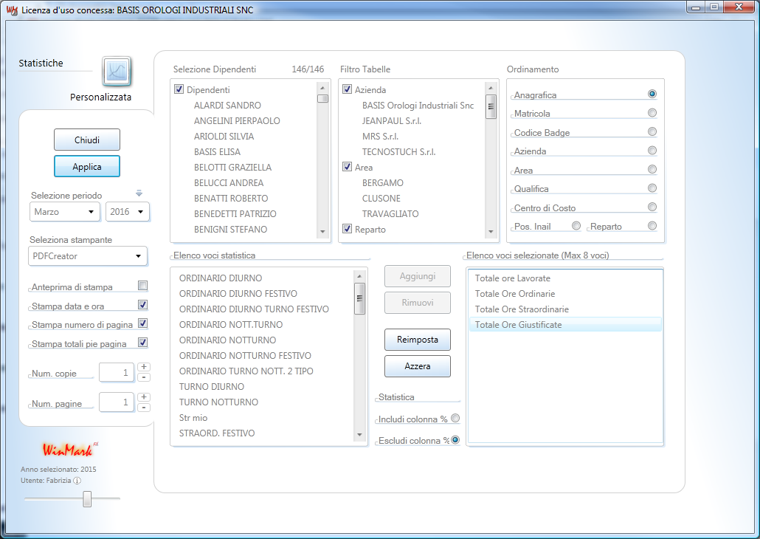Select Totale ore Lavorate entry

click(x=565, y=278)
